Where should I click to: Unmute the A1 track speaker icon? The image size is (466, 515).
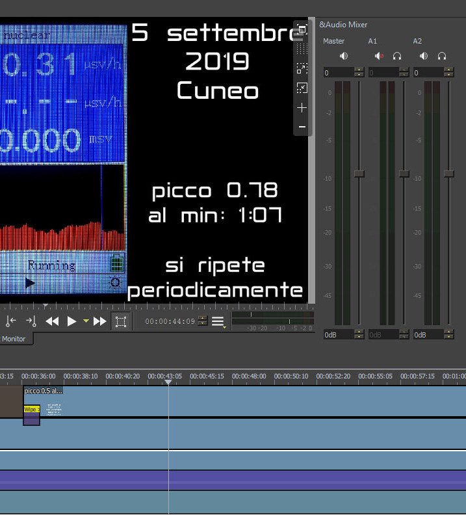(379, 56)
